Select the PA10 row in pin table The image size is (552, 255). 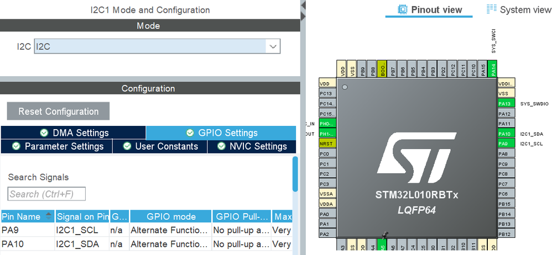pos(146,244)
